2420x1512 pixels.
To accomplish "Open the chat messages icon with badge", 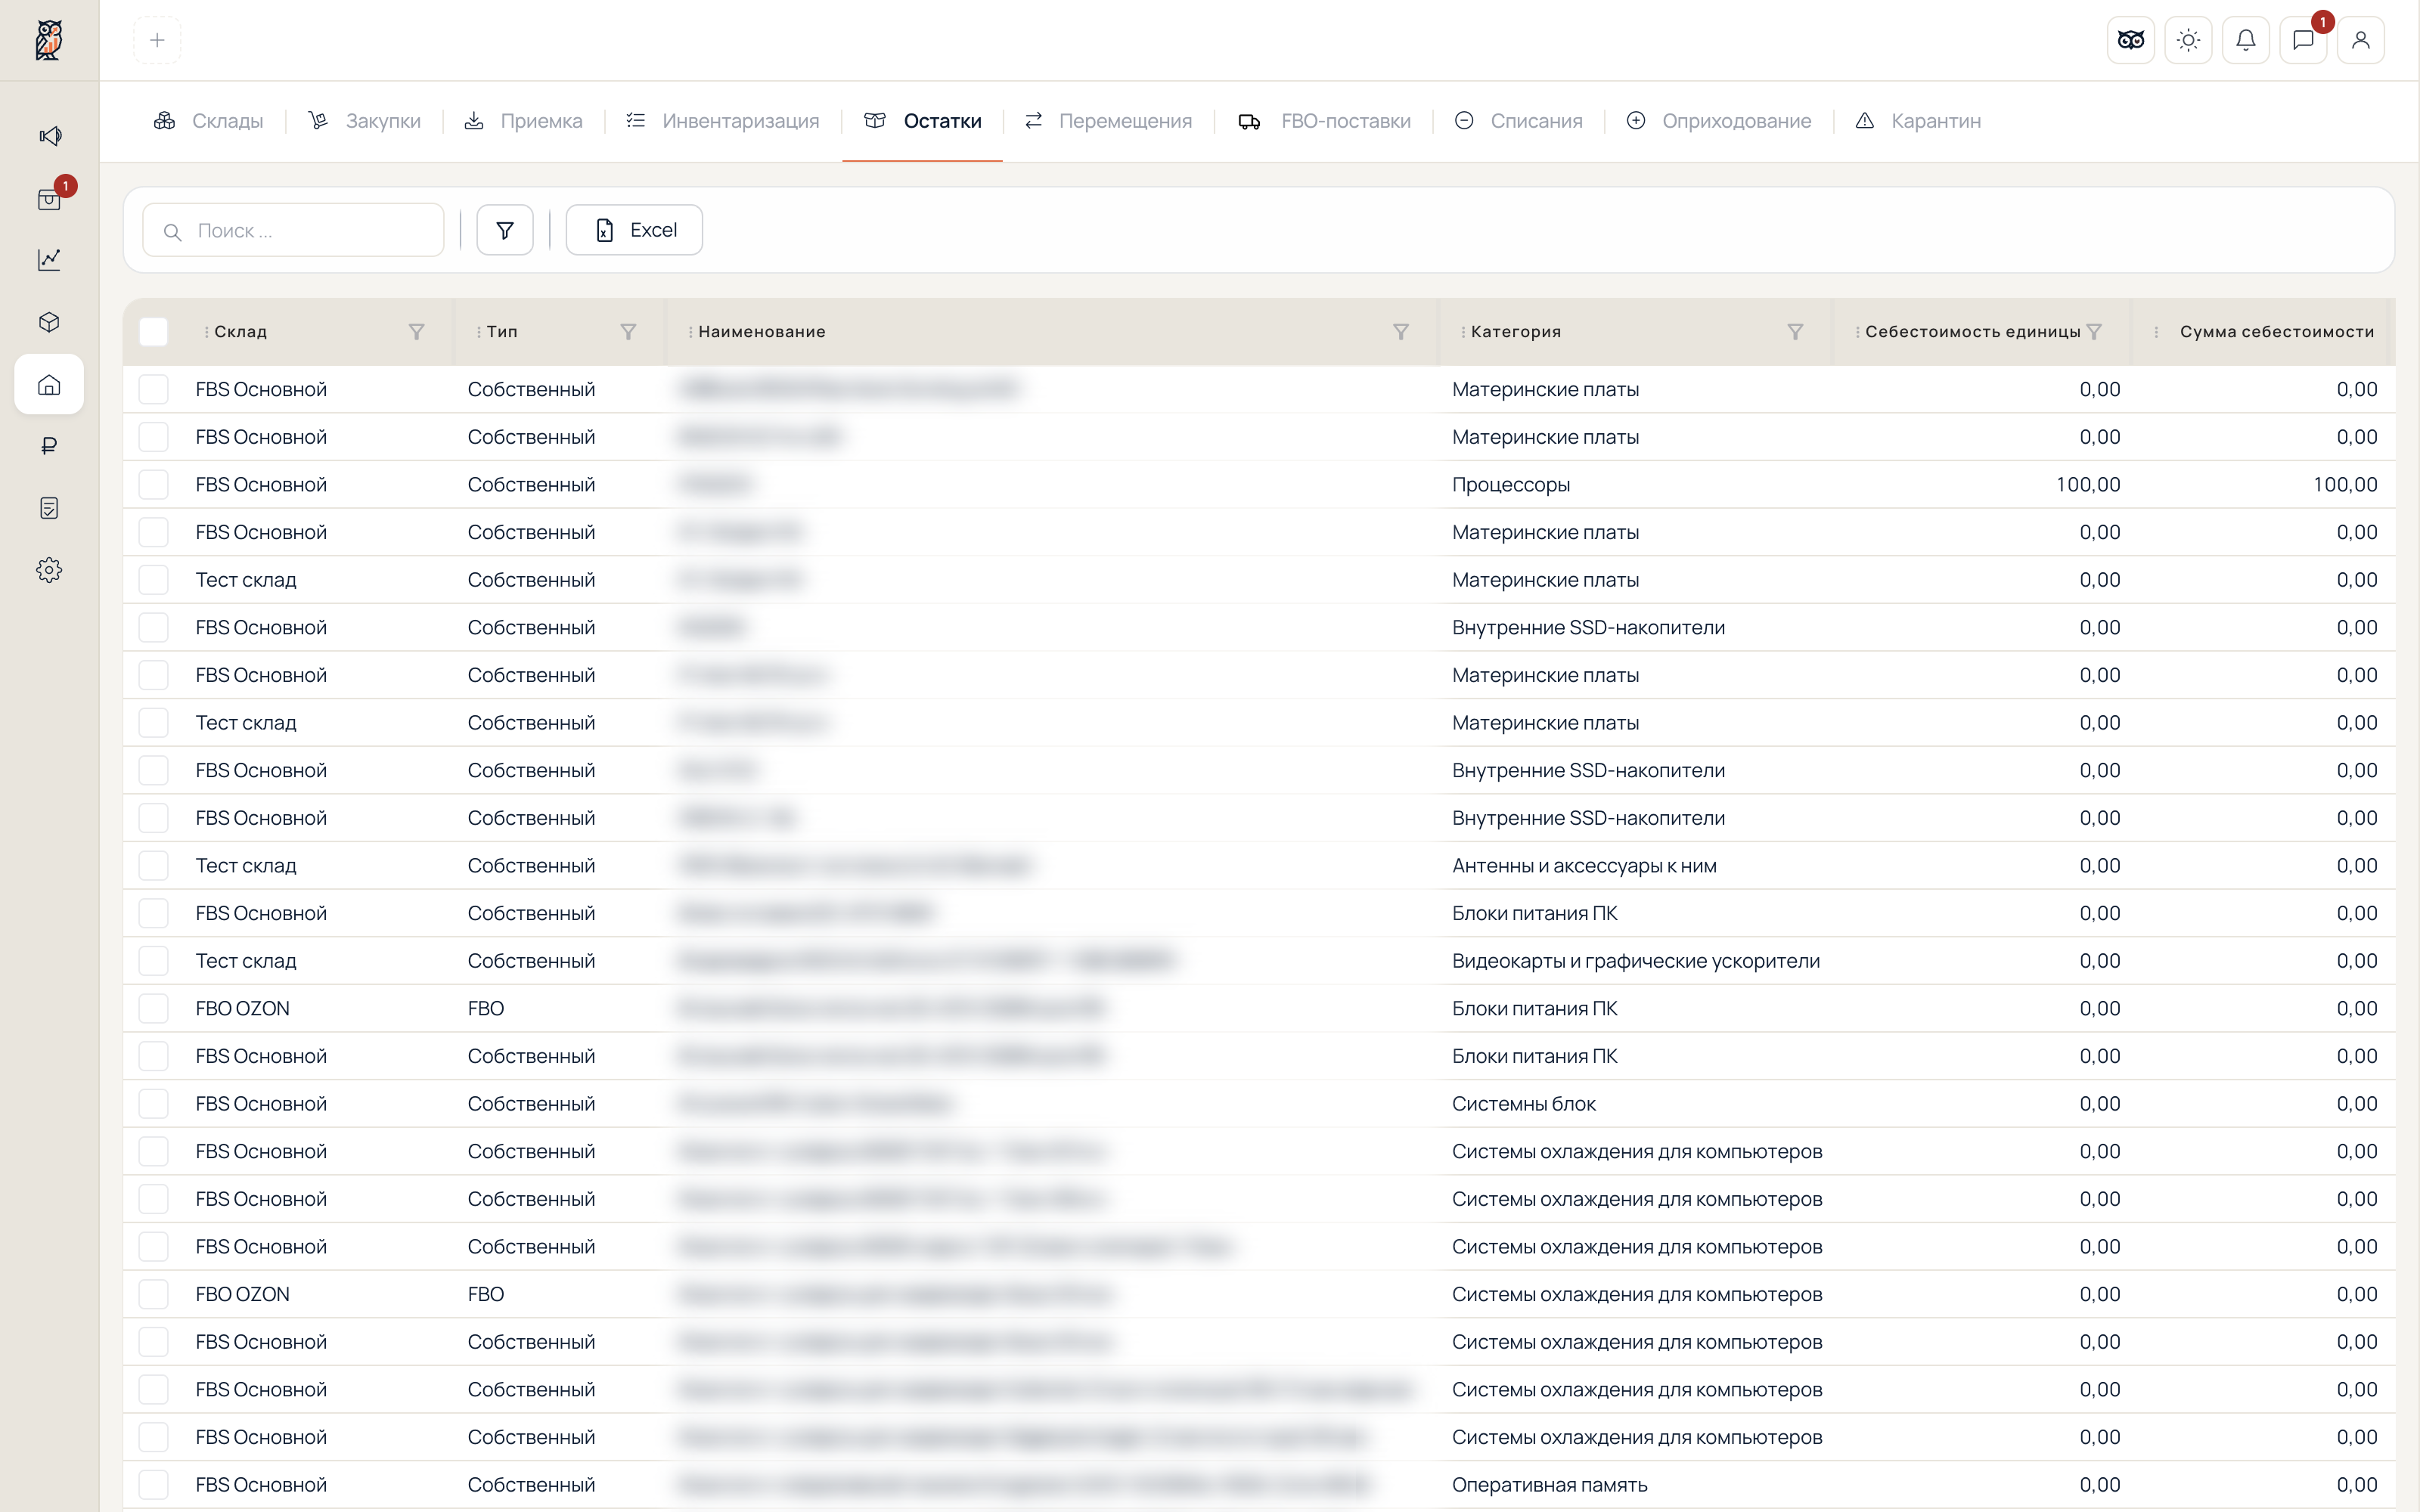I will pos(2303,40).
